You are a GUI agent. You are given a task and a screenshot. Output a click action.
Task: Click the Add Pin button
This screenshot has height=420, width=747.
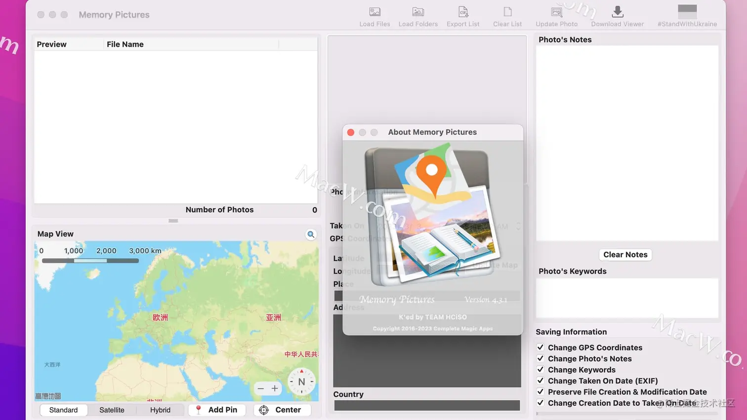[217, 410]
